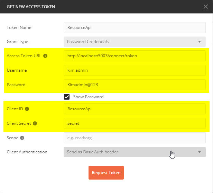Click the Password label
Viewport: 213px width, 193px height.
16,85
